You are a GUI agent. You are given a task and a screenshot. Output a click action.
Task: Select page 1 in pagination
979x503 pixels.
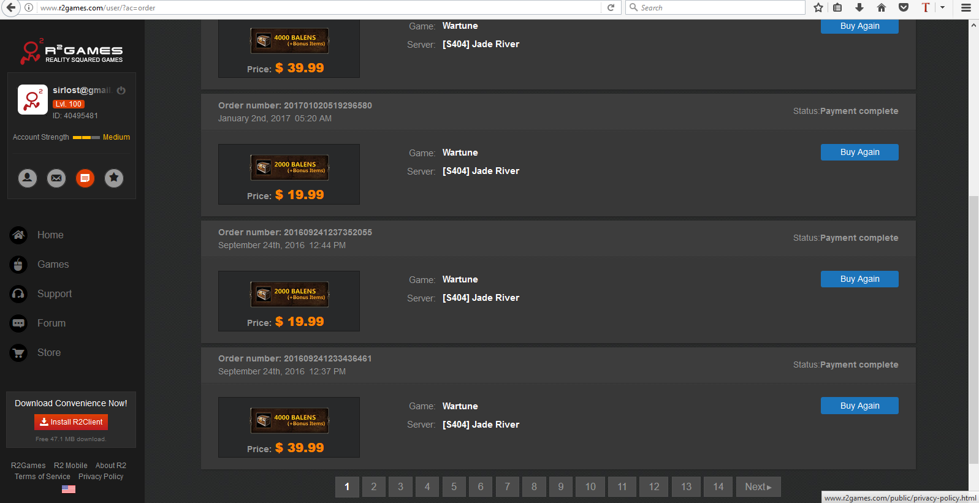(x=347, y=487)
